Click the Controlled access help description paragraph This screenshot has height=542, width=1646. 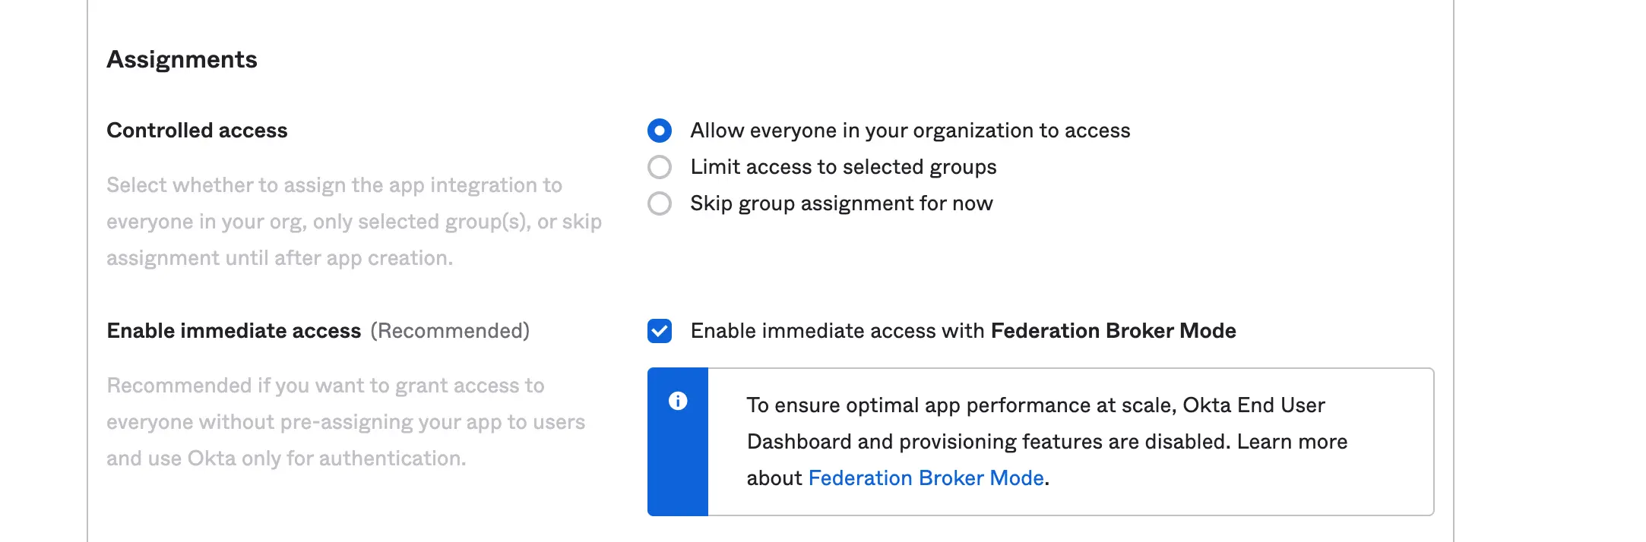pos(354,222)
